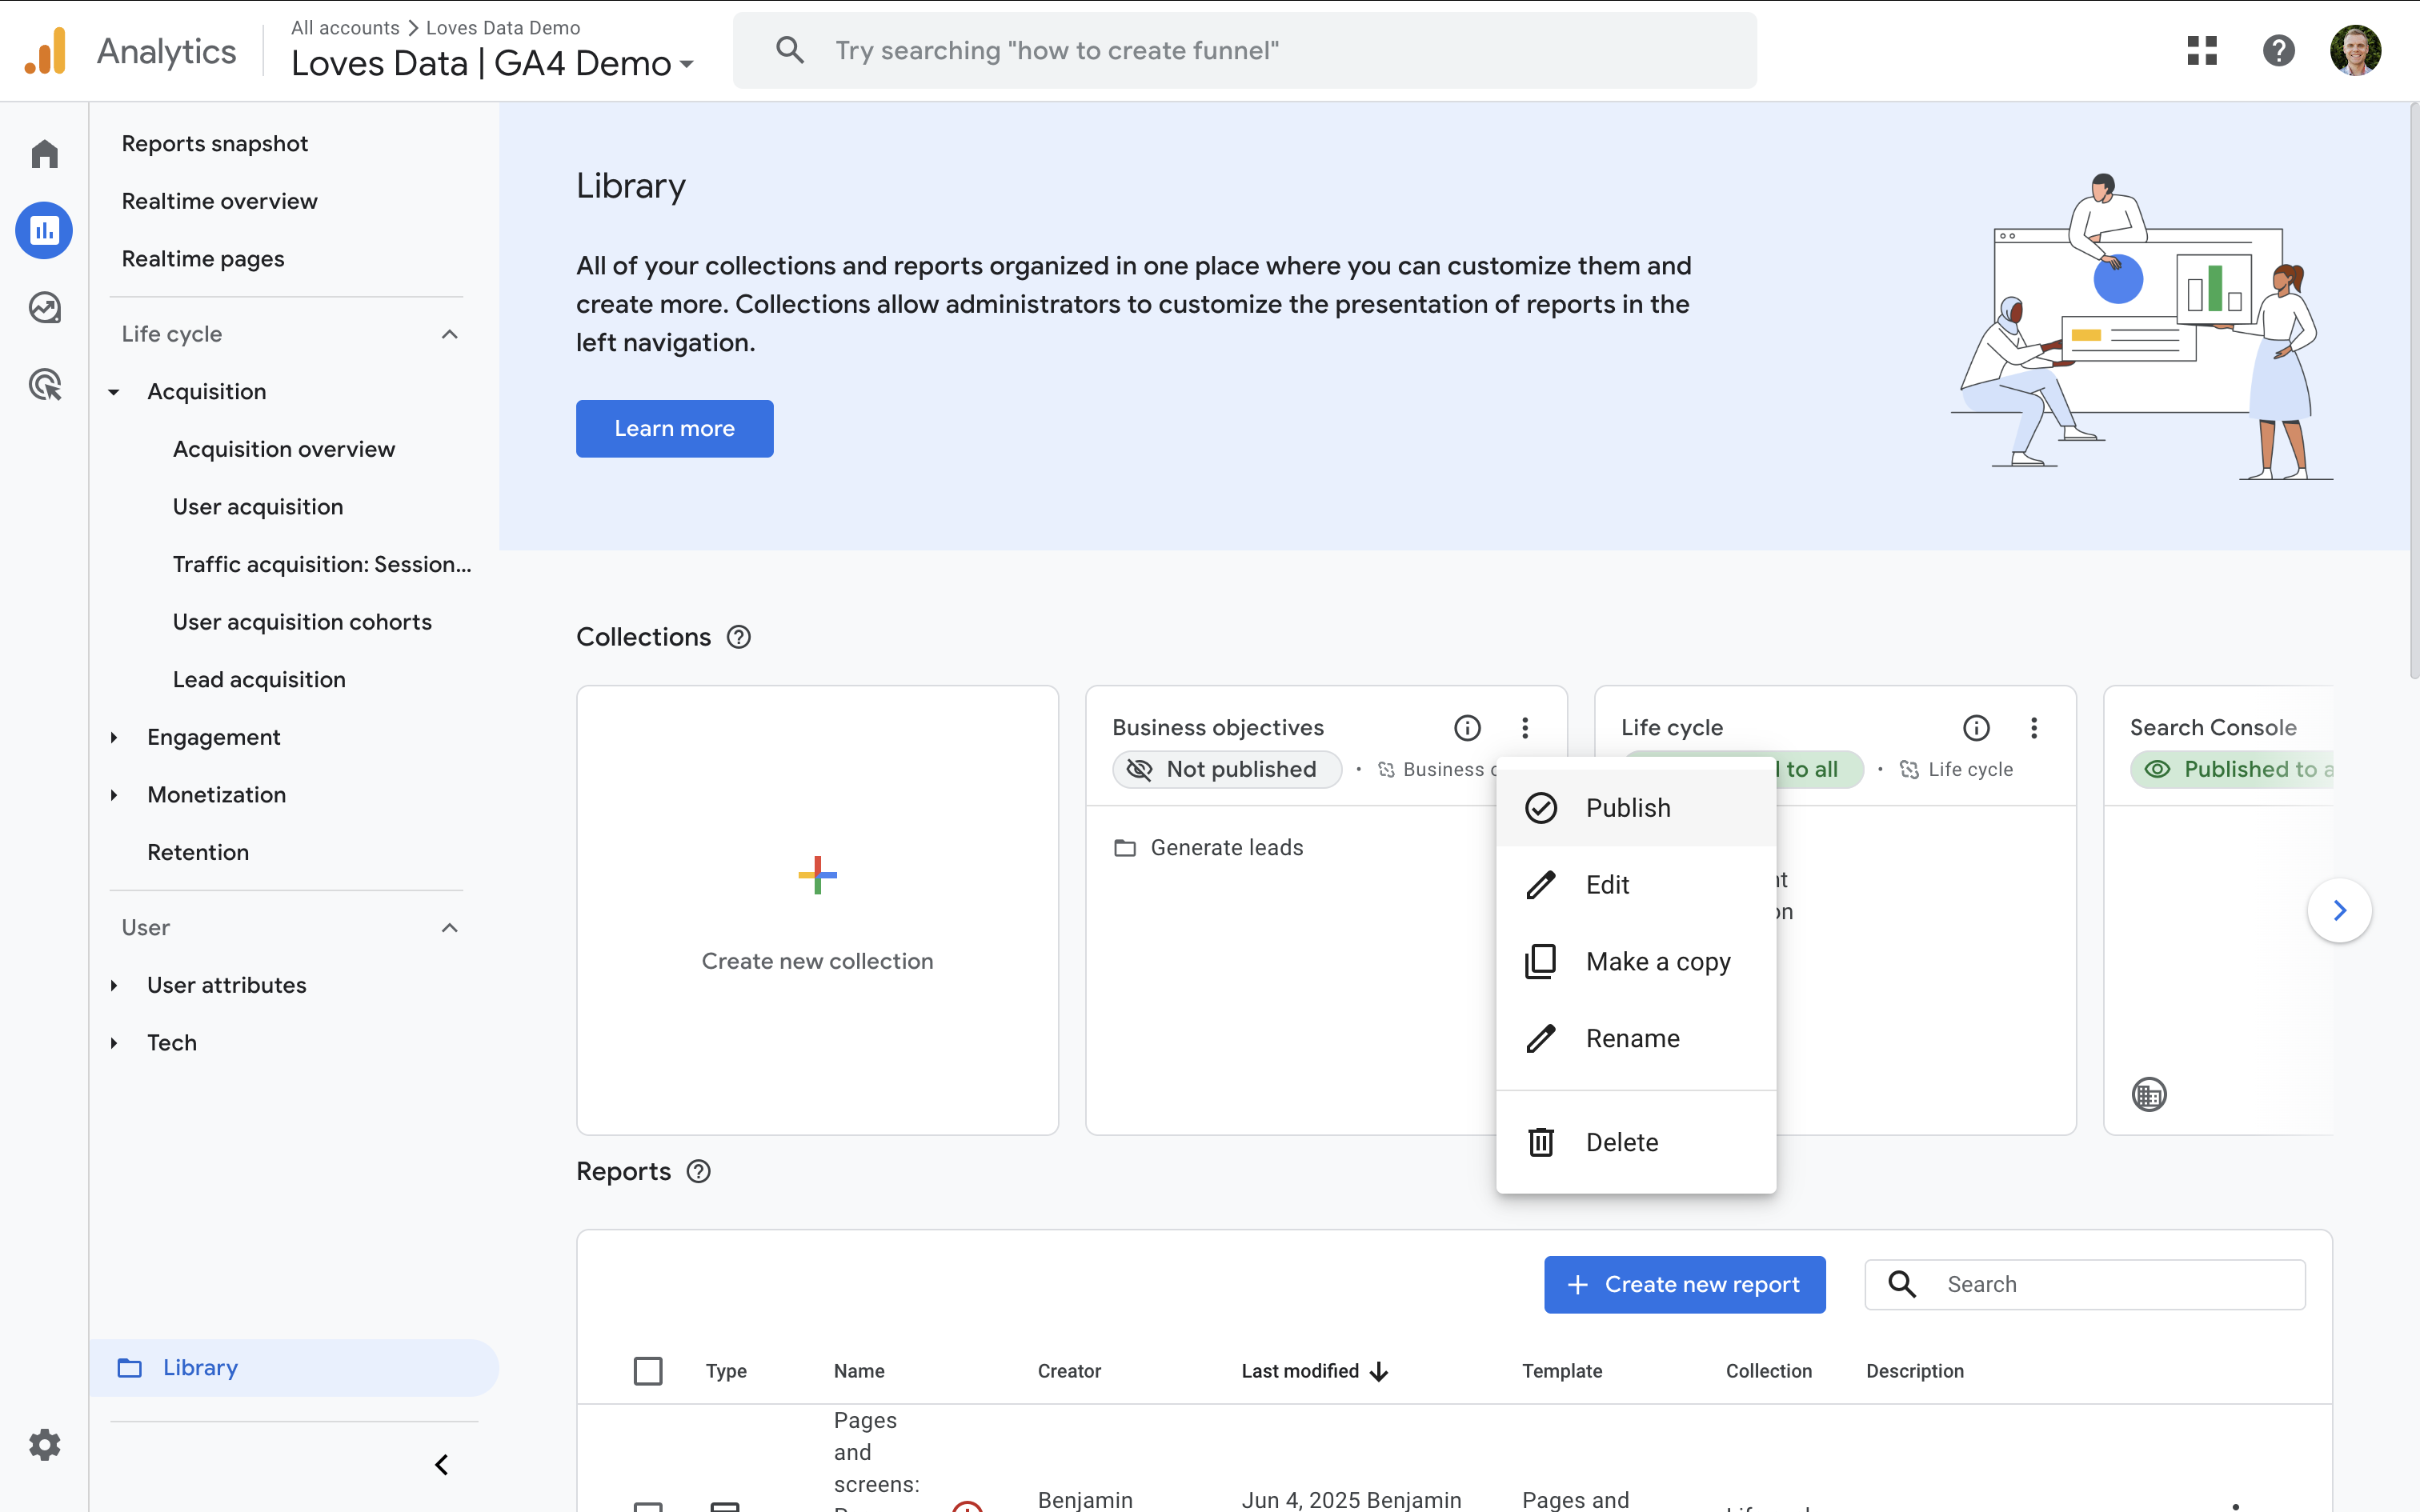Click the Google Analytics logo
The image size is (2420, 1512).
(x=46, y=51)
